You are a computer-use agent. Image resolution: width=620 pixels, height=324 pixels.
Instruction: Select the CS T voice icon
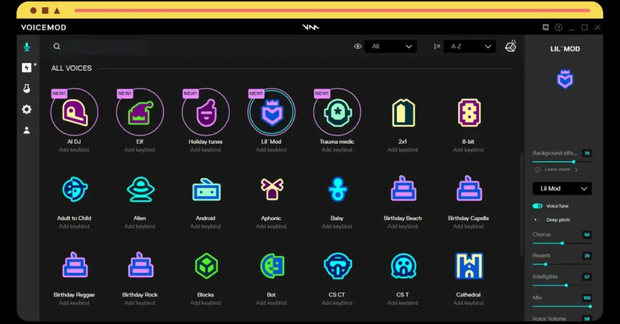point(403,265)
